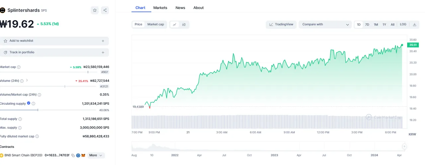The height and width of the screenshot is (165, 425).
Task: Click the 5.53% (1d) price change
Action: click(48, 24)
